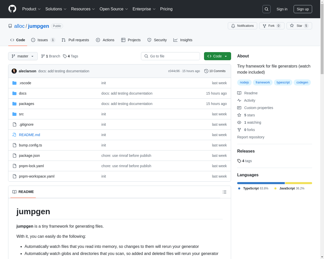Image resolution: width=324 pixels, height=259 pixels.
Task: Click the Custom properties note icon
Action: pos(239,108)
